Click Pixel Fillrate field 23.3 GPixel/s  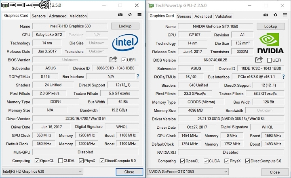(x=195, y=94)
